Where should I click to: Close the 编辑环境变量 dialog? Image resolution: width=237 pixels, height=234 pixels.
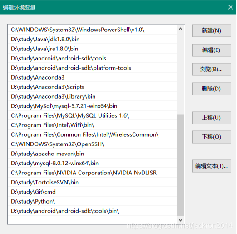pos(231,7)
